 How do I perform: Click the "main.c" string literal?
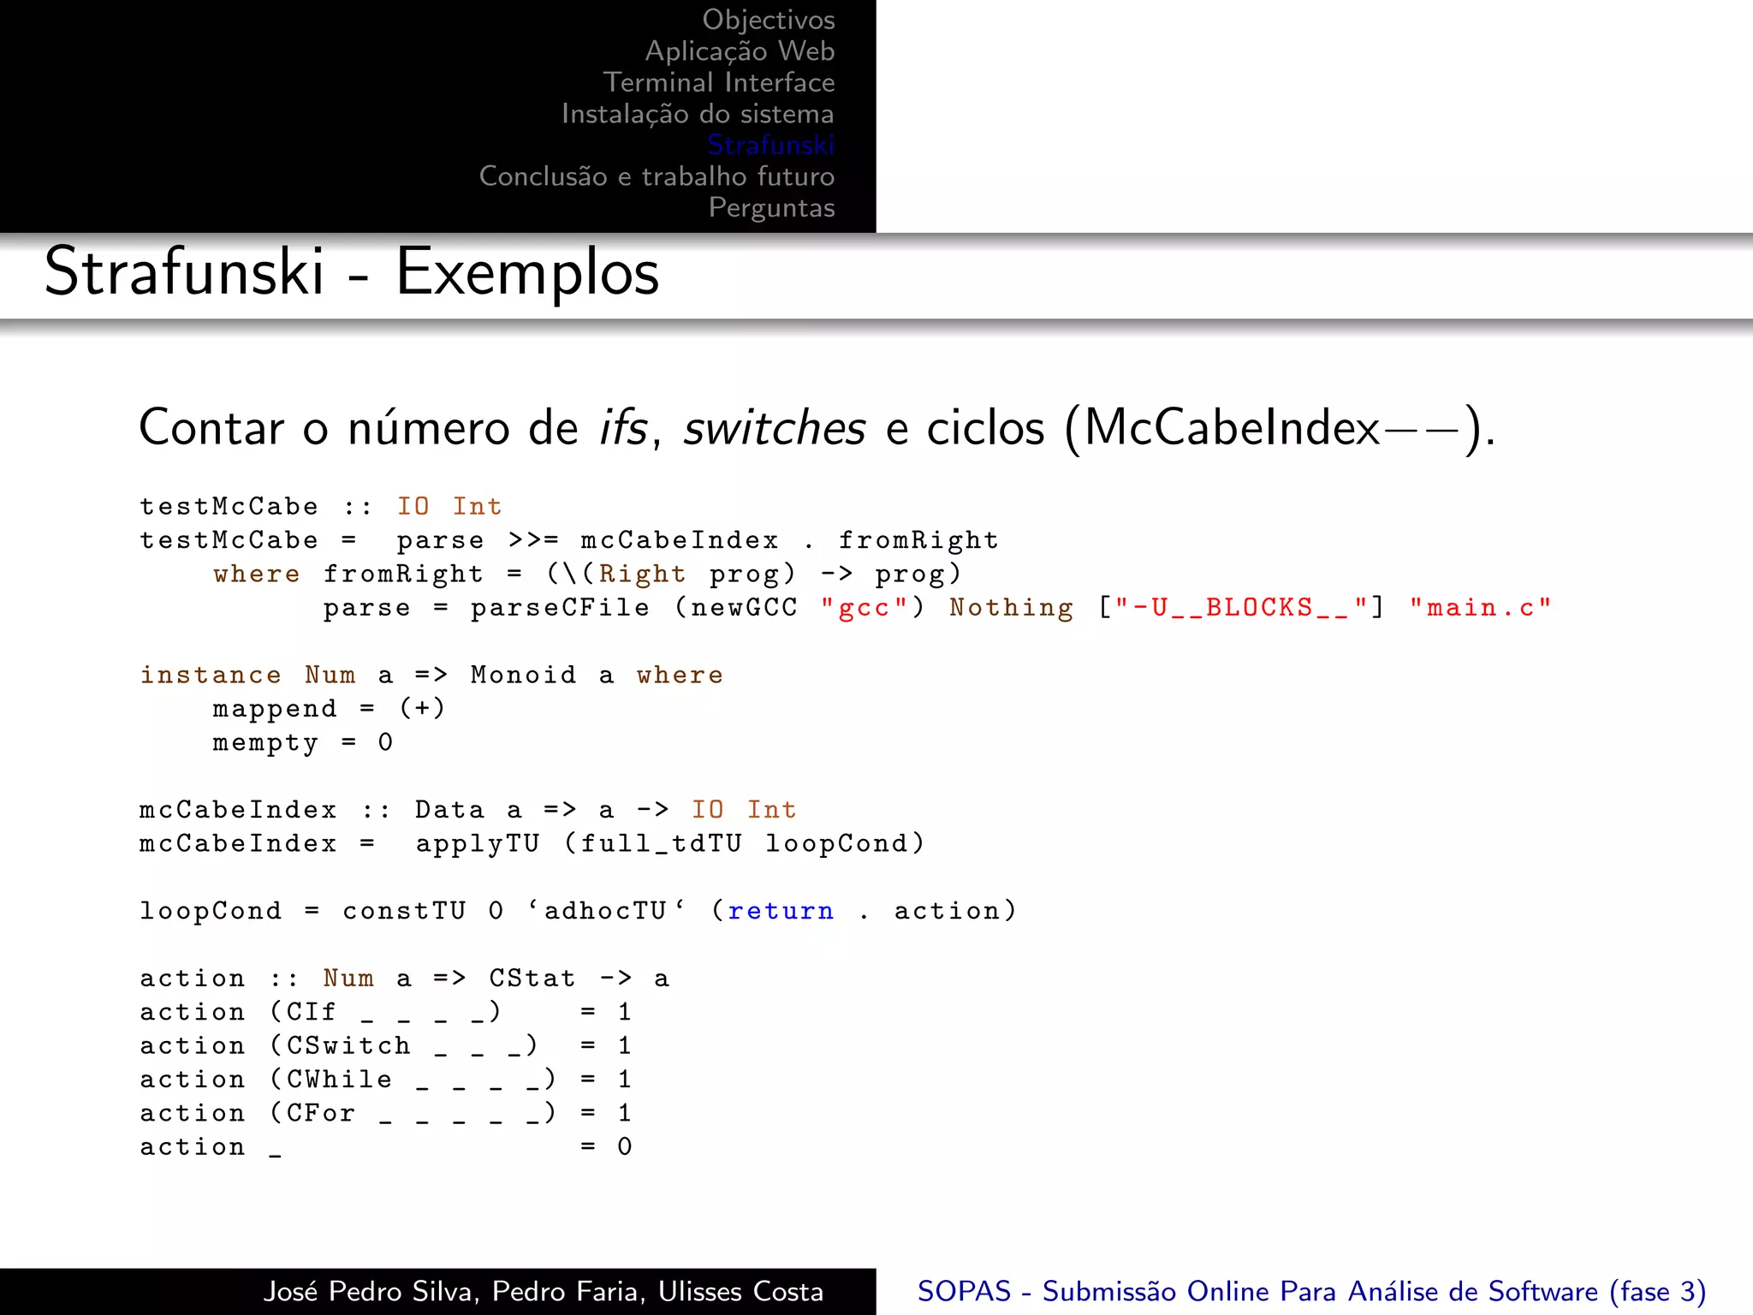click(x=1480, y=607)
